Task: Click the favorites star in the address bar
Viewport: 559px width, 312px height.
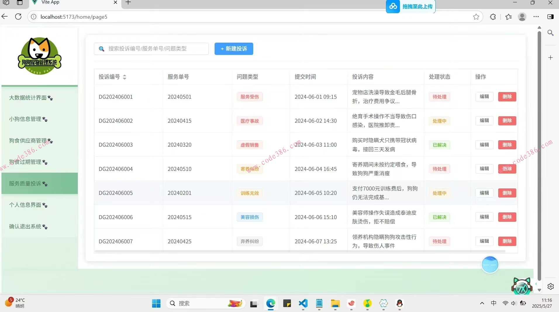Action: [476, 17]
